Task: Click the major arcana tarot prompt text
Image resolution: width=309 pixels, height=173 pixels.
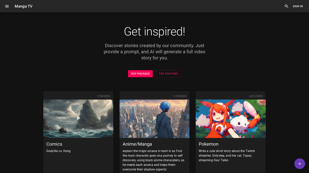Action: coord(153,160)
